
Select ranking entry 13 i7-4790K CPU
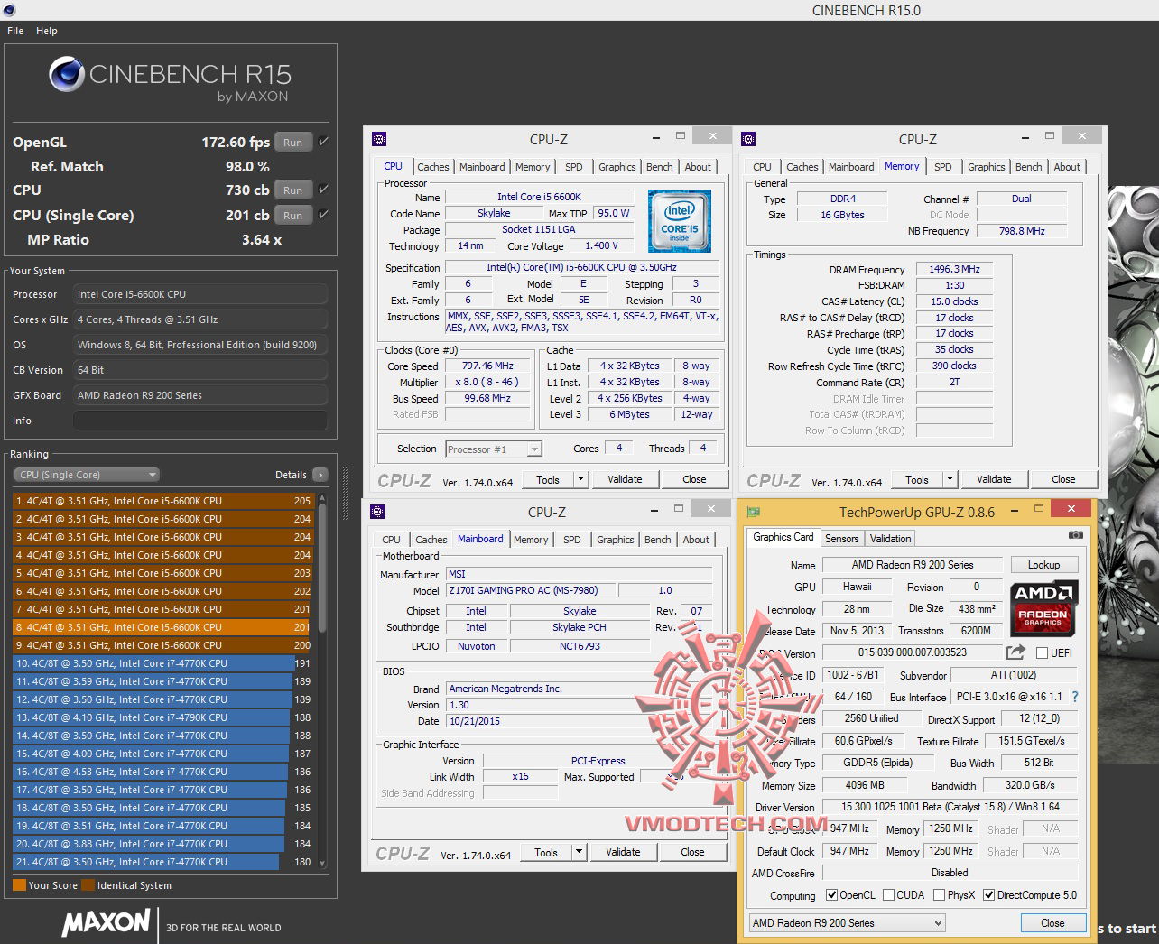tap(163, 717)
